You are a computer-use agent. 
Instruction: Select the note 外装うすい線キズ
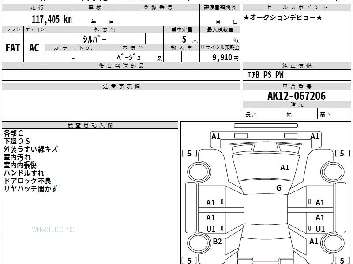coord(30,149)
